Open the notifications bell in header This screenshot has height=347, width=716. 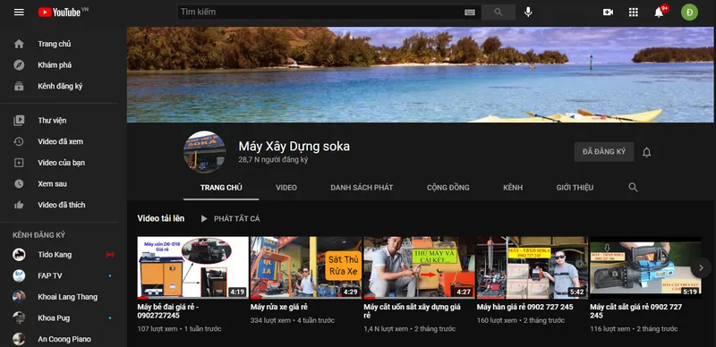[x=659, y=13]
